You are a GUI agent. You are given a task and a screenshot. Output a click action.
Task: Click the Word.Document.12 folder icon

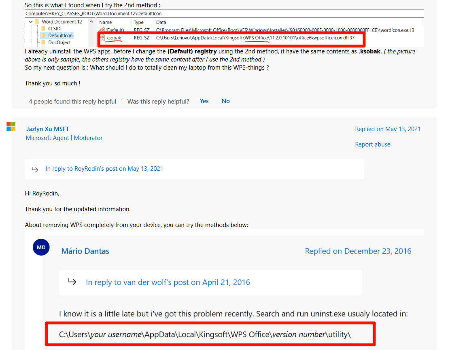[37, 21]
